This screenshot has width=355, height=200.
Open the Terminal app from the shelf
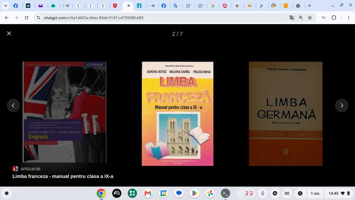pos(225,193)
